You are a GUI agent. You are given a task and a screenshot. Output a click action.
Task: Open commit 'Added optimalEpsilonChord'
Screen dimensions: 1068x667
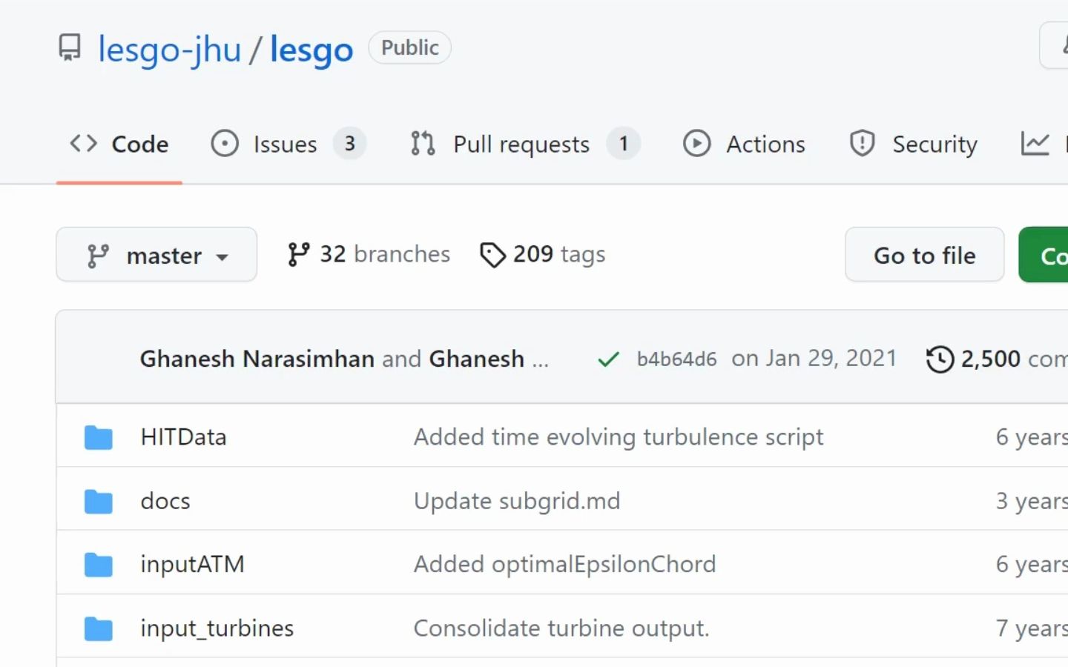[564, 564]
